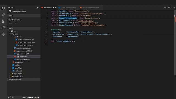Open package.json in the file tree

click(18, 76)
